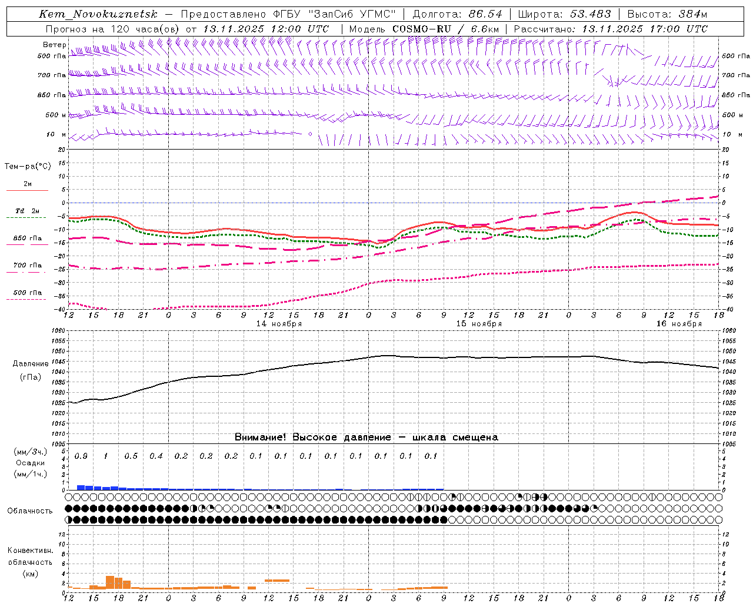Click the '0.4' precipitation value
The image size is (753, 603).
(x=156, y=456)
